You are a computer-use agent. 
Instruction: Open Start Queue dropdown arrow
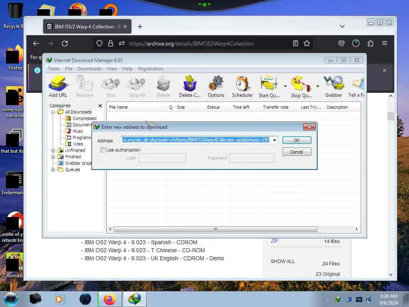[x=285, y=86]
